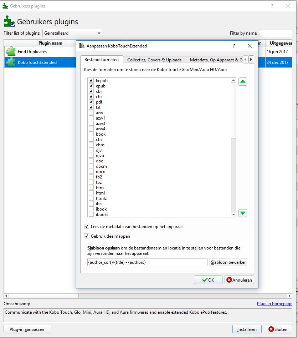
Task: Click the green move-down arrow icon
Action: click(x=243, y=213)
